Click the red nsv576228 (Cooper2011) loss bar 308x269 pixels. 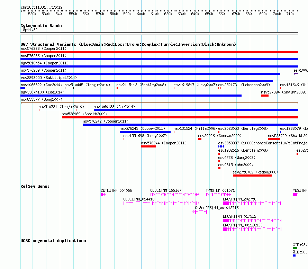(x=159, y=52)
